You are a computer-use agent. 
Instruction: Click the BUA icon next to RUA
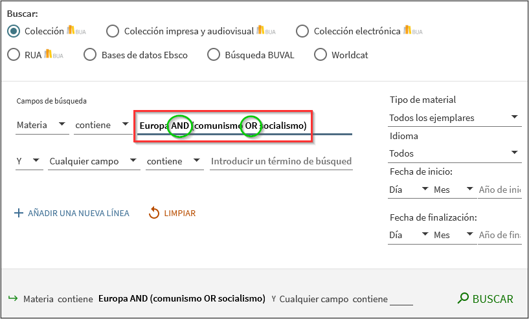pyautogui.click(x=53, y=55)
